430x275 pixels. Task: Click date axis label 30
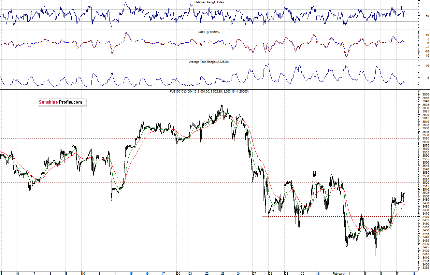pos(302,273)
